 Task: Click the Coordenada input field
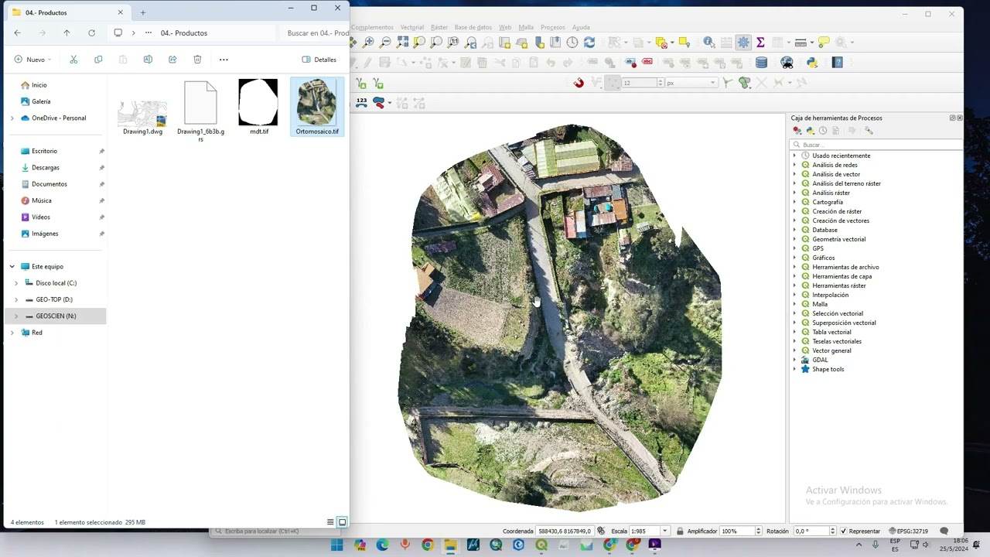tap(565, 531)
